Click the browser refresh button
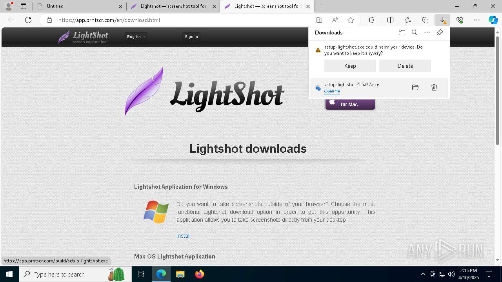Viewport: 502px width, 282px height. click(28, 20)
